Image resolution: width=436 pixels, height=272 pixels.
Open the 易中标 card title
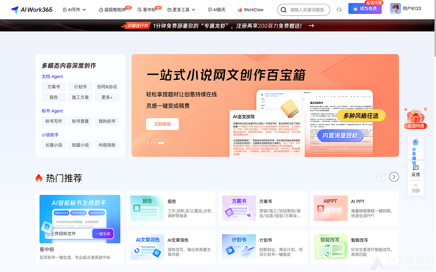coord(47,250)
